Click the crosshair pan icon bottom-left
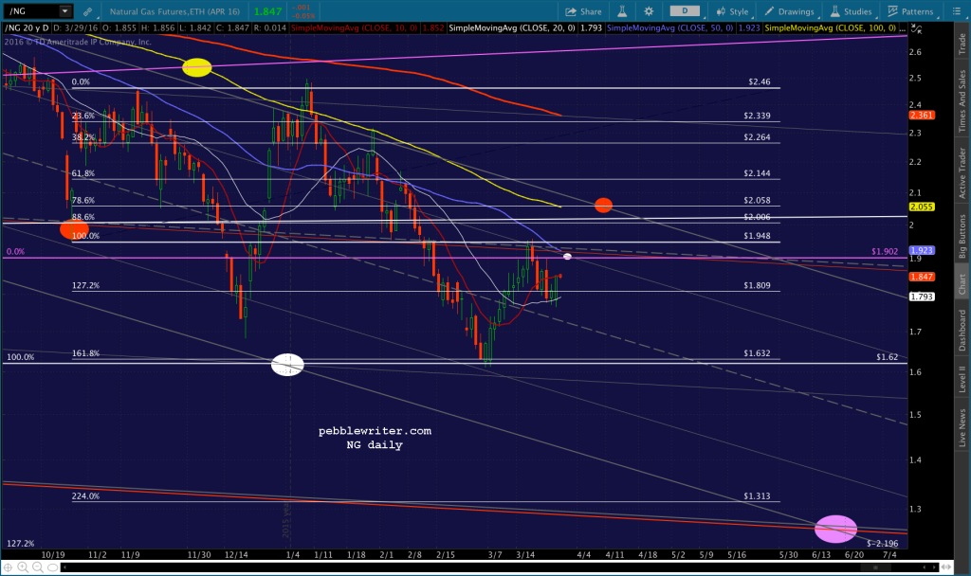This screenshot has height=576, width=971. [8, 567]
